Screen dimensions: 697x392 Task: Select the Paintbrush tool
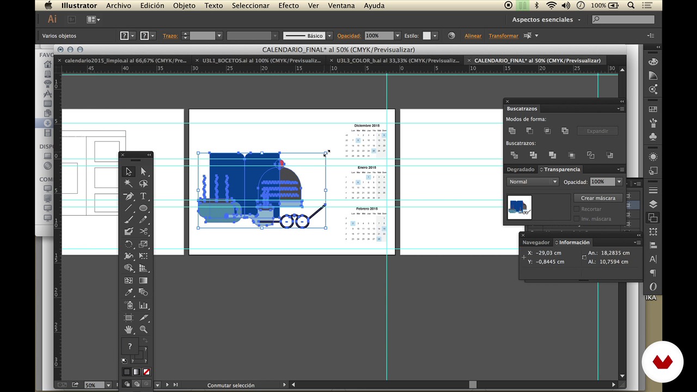pyautogui.click(x=129, y=220)
